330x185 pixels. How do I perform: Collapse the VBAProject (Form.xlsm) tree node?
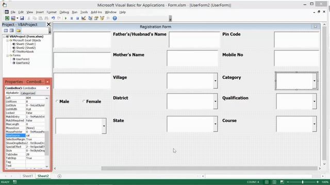pos(4,36)
